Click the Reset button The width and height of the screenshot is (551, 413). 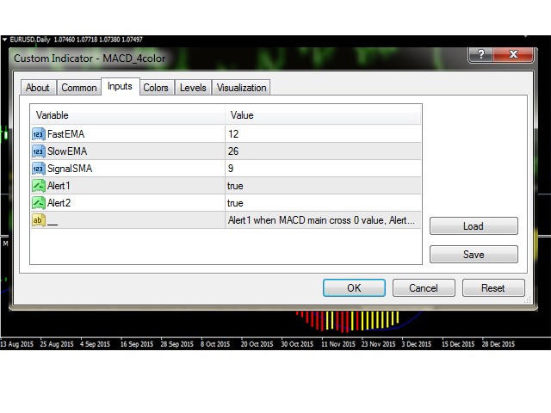[x=493, y=288]
